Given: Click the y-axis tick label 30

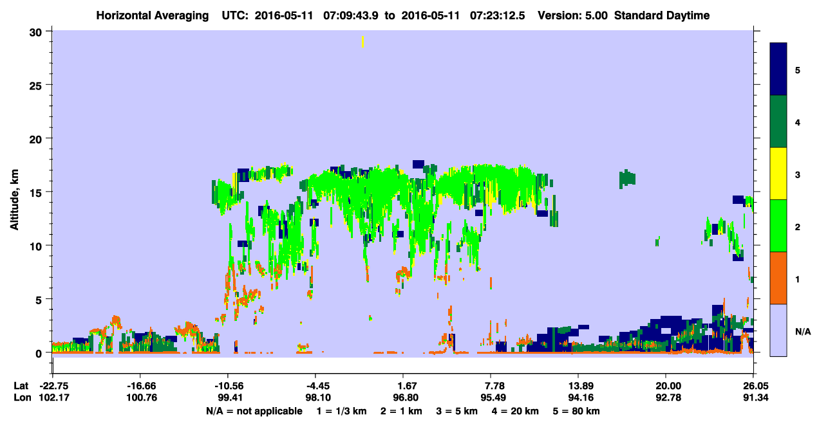Looking at the screenshot, I should click(x=37, y=32).
